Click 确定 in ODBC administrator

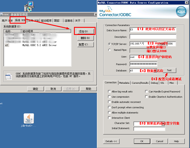35,89
